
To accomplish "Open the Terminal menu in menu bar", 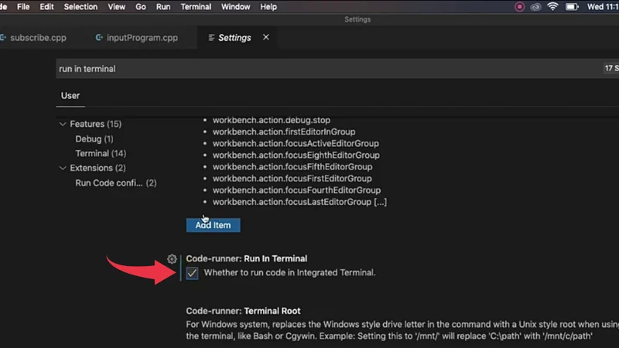I will (x=196, y=7).
